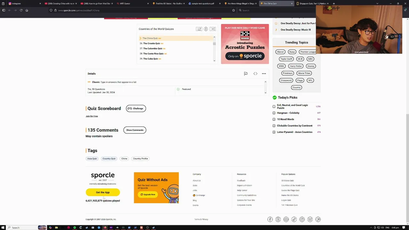
Task: Open the three-dot more options menu
Action: click(x=264, y=74)
